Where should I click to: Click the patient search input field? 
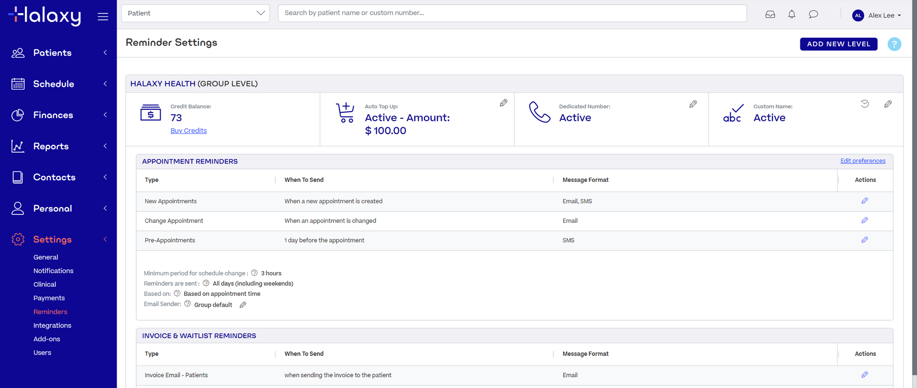512,13
